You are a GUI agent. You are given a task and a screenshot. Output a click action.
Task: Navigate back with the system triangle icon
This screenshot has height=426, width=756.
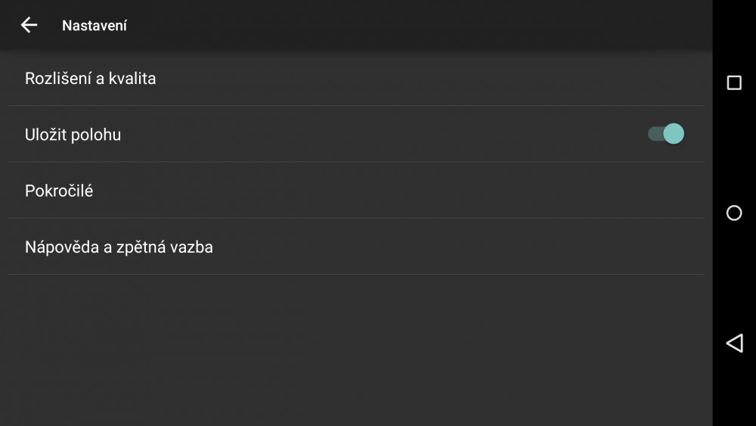(734, 344)
